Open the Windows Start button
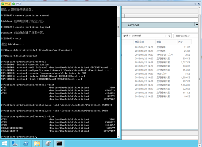This screenshot has width=202, height=147. click(4, 143)
